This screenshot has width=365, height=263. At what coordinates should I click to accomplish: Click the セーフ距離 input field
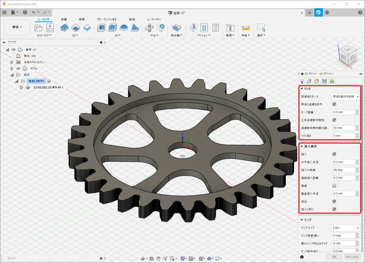(344, 112)
